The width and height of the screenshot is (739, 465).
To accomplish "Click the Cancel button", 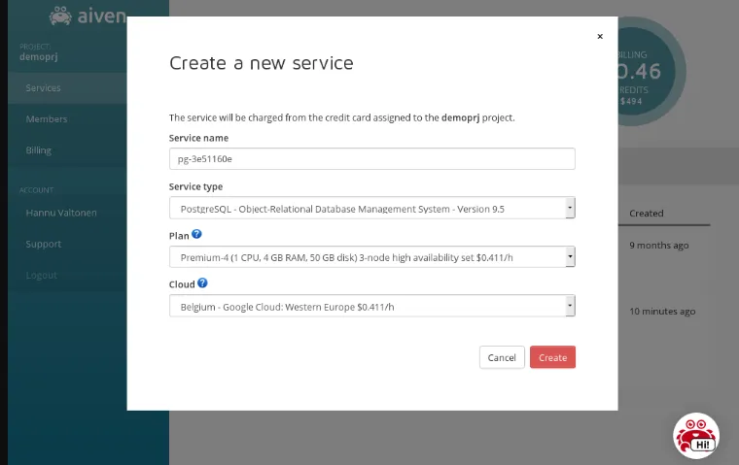I will [x=502, y=357].
